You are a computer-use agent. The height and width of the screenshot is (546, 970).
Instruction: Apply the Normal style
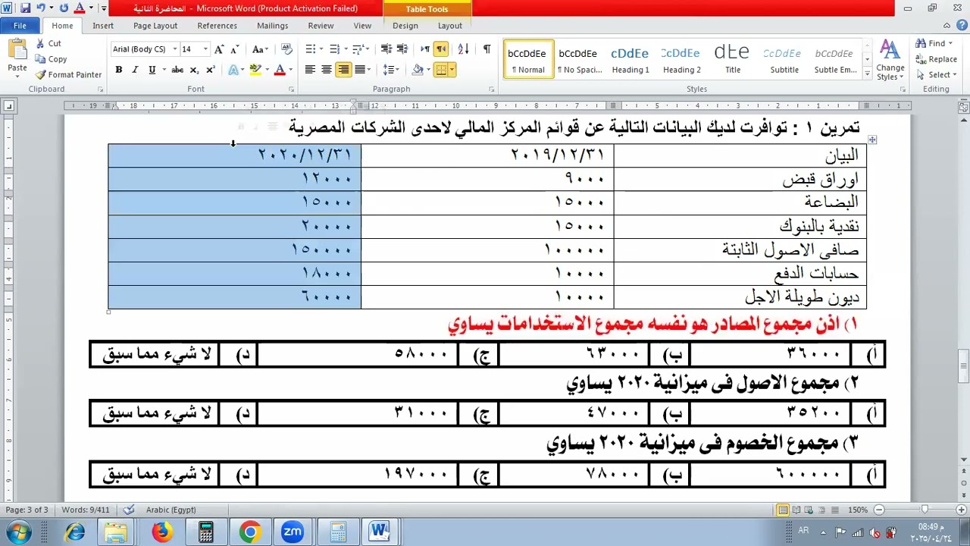pyautogui.click(x=528, y=59)
